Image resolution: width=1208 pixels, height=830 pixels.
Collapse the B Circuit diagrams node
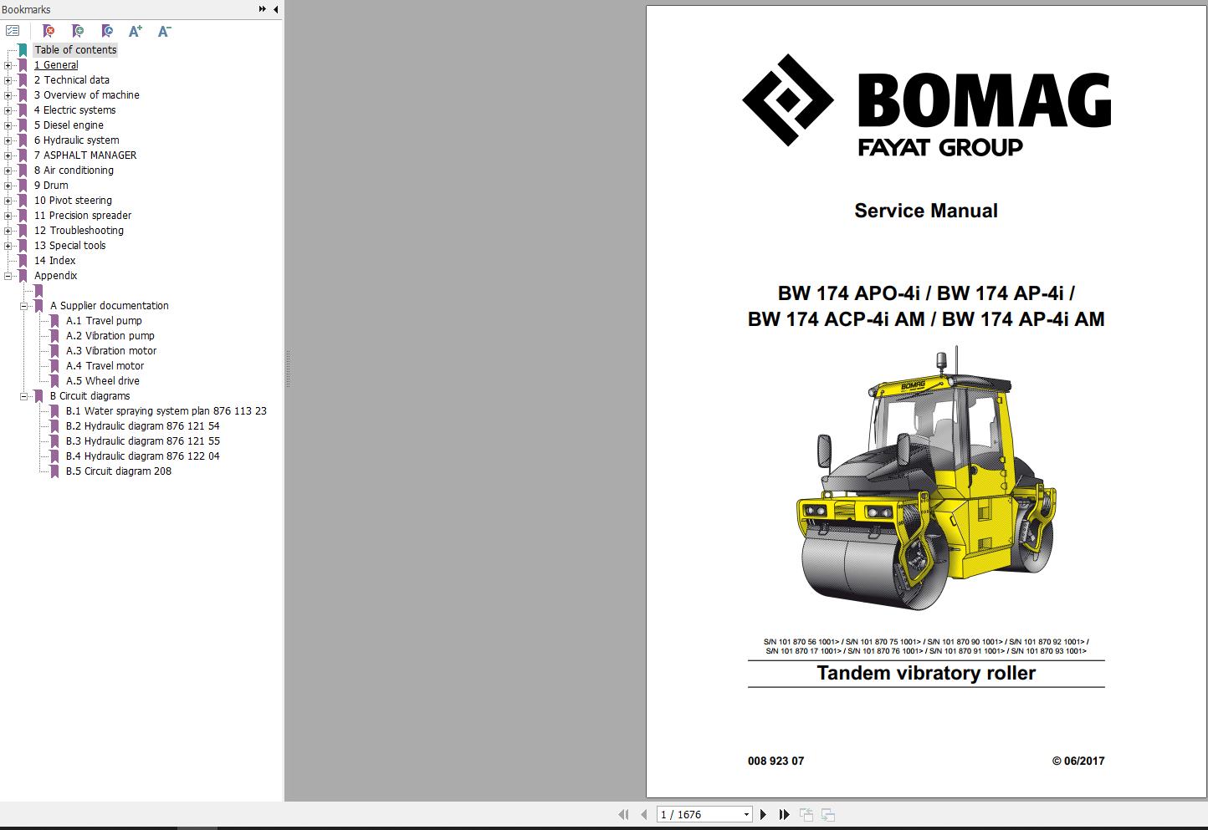click(24, 396)
